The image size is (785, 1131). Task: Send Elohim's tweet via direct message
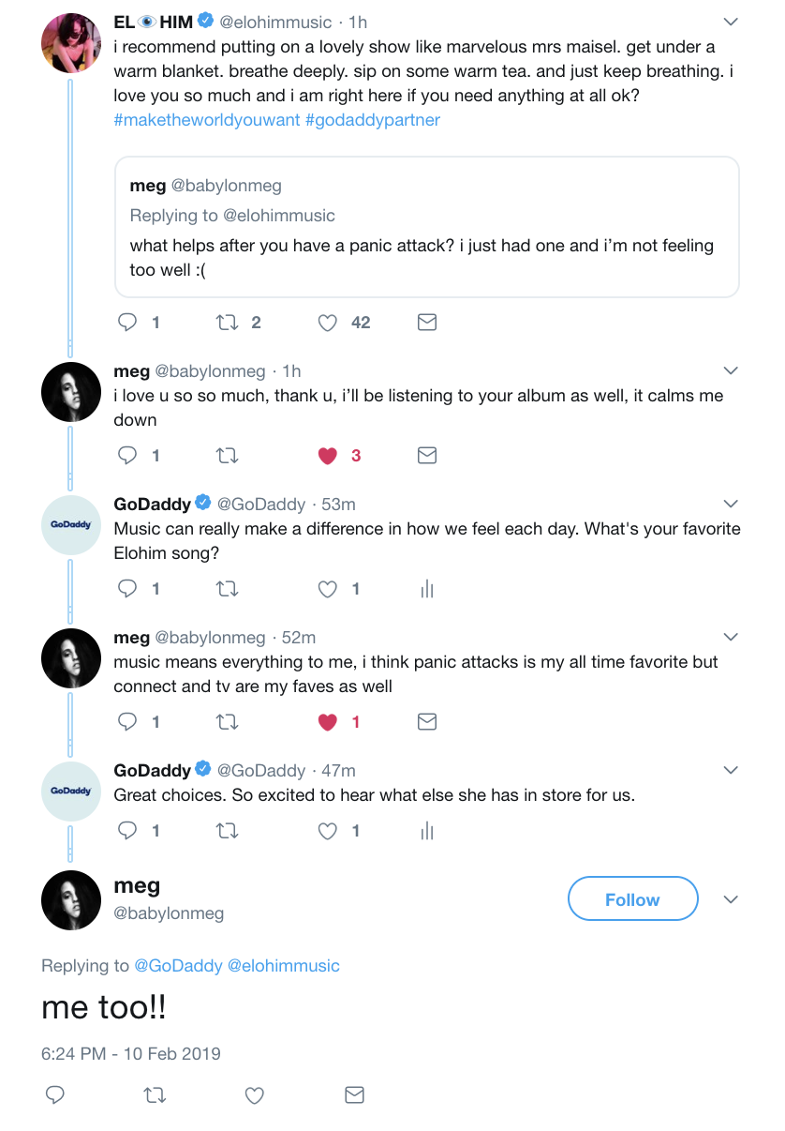point(426,323)
